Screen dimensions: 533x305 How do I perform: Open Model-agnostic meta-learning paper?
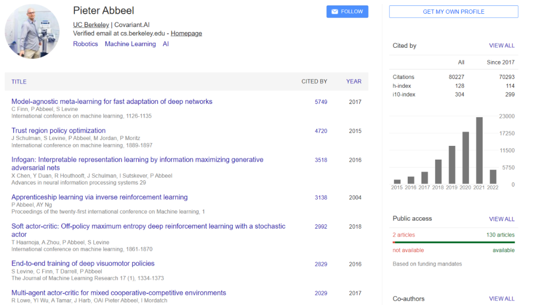[112, 102]
